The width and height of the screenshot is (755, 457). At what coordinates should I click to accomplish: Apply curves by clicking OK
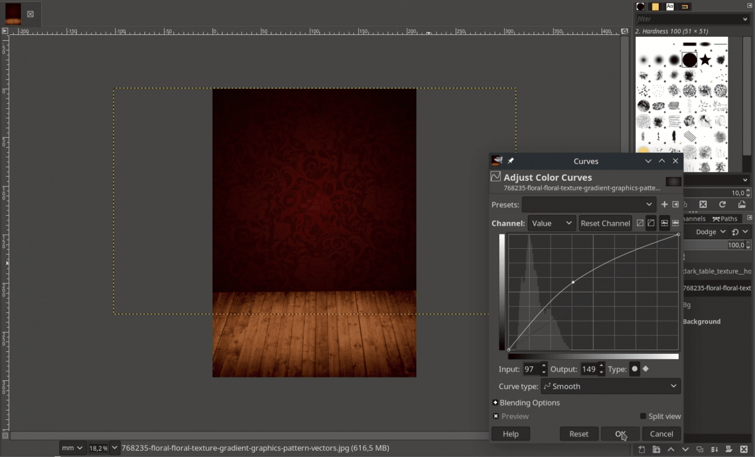(x=620, y=433)
